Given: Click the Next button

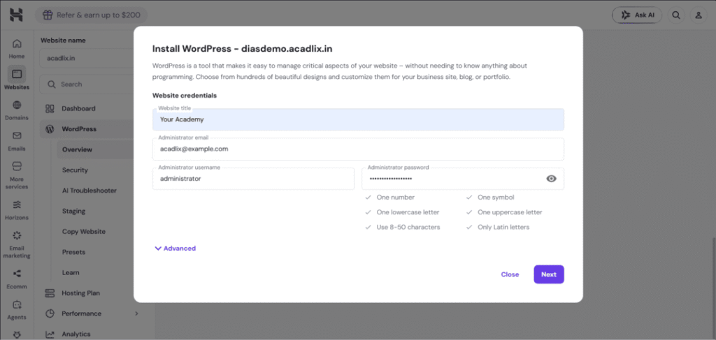Looking at the screenshot, I should pos(548,274).
